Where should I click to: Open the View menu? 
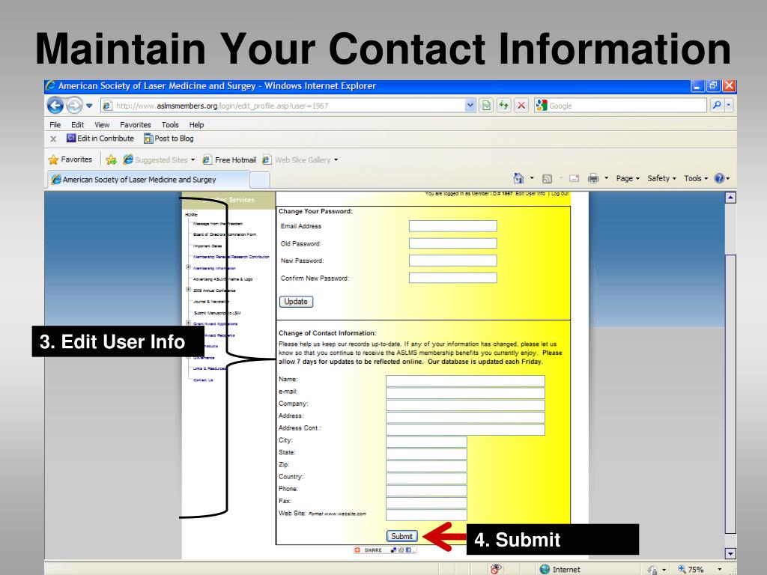102,125
